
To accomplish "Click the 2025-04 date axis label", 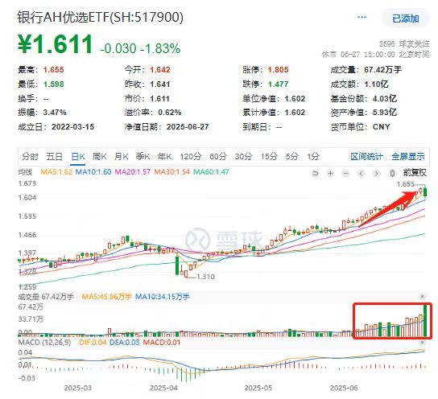I will 163,388.
